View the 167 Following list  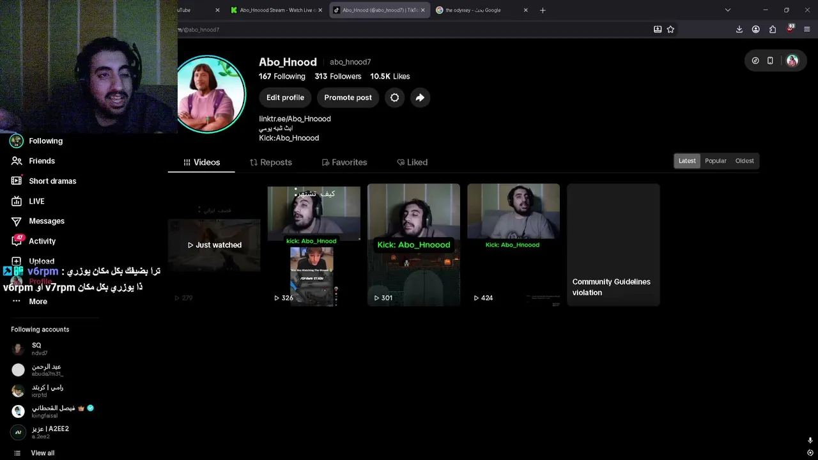tap(282, 76)
